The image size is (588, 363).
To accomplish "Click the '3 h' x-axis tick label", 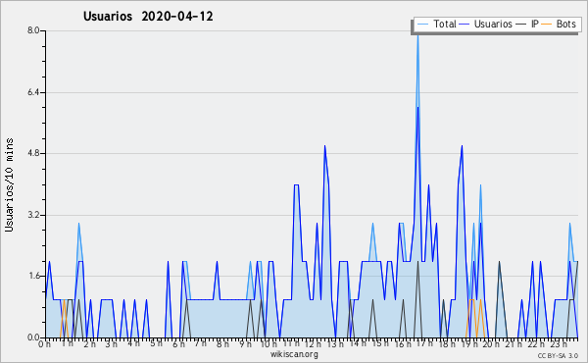I will [111, 344].
